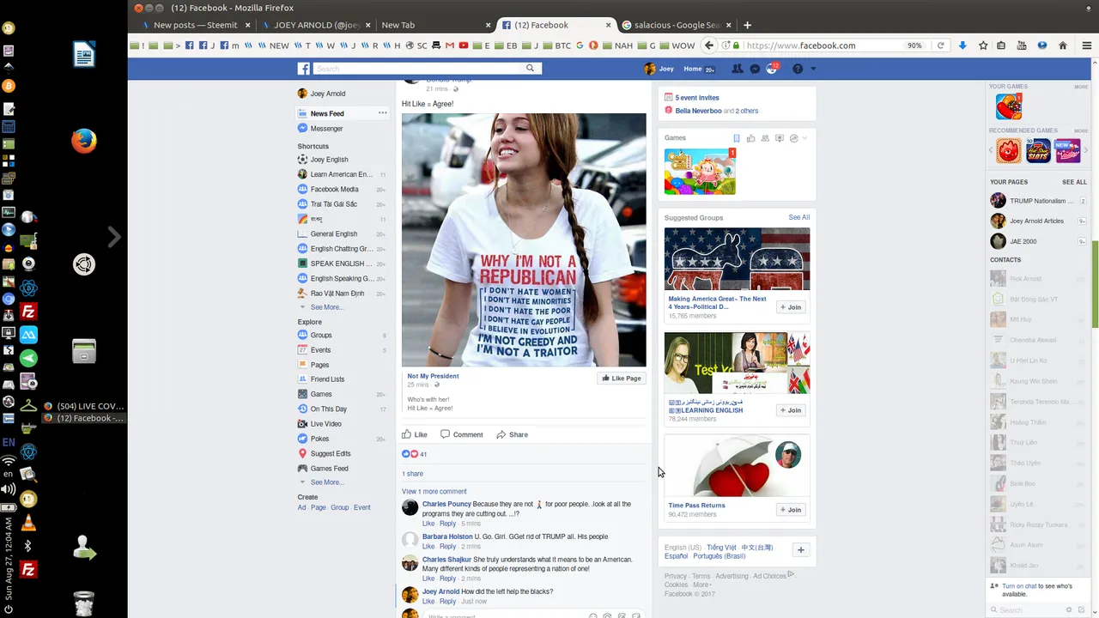The image size is (1099, 618).
Task: Expand See More under Explore
Action: 326,482
